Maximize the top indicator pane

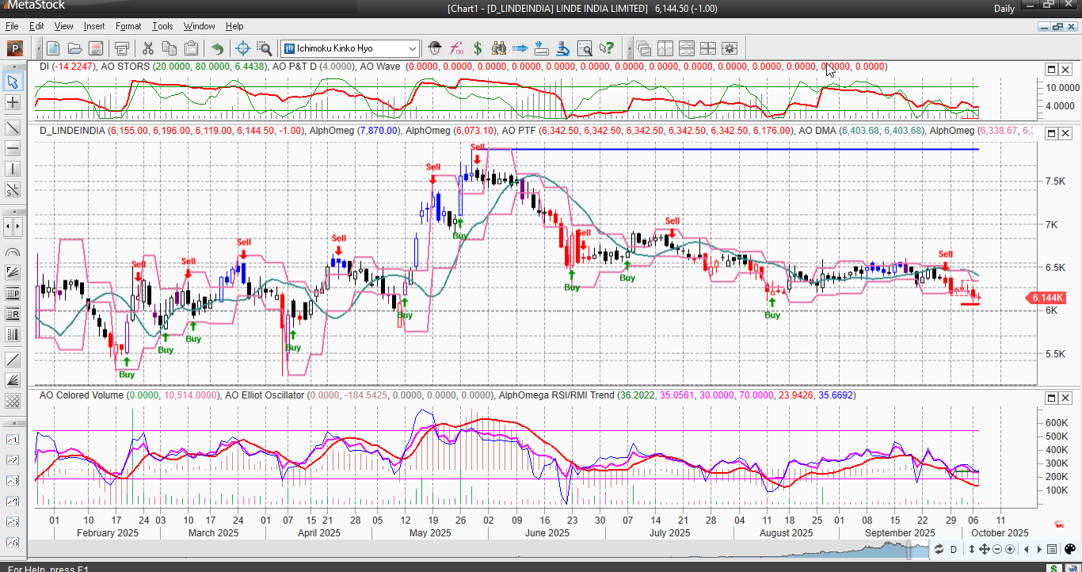[x=1052, y=69]
